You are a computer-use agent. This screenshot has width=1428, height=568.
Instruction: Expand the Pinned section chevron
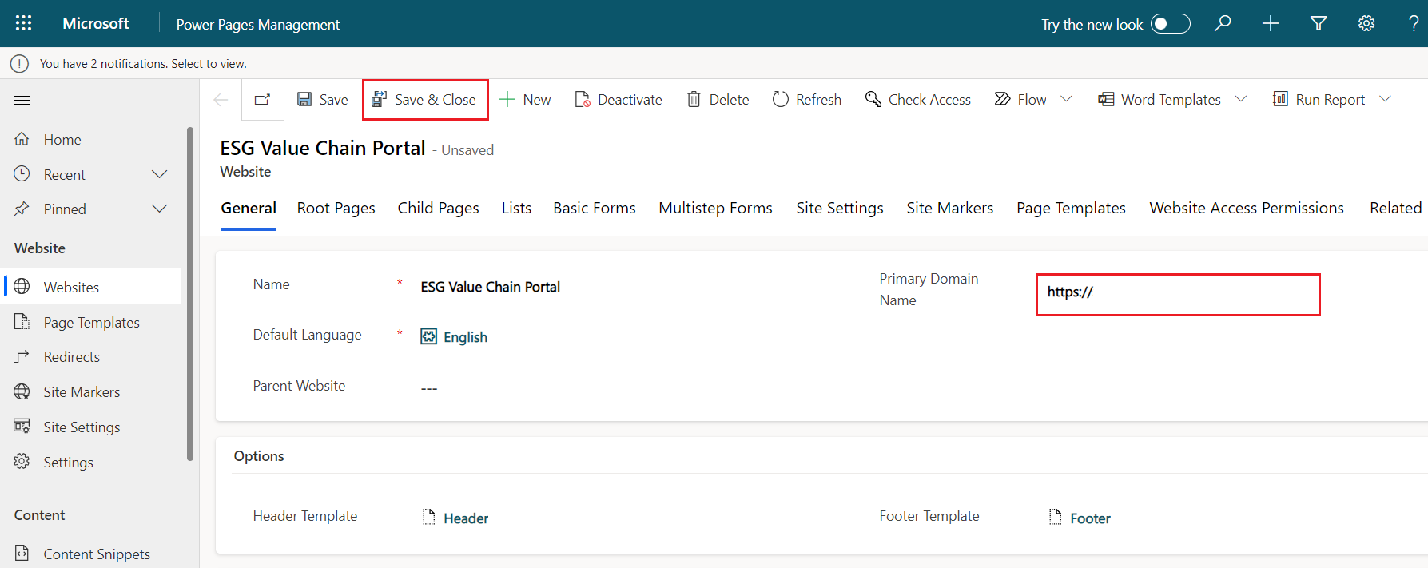click(160, 209)
